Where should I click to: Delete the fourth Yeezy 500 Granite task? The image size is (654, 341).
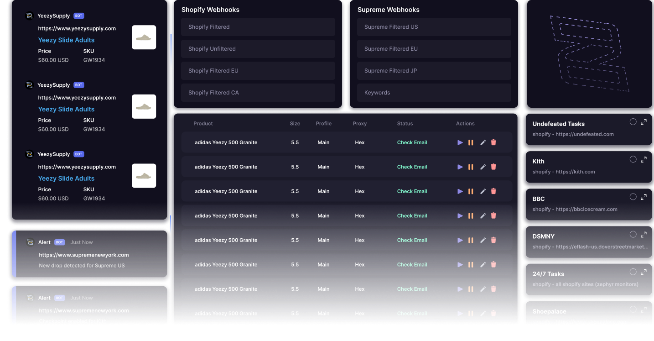(x=493, y=216)
